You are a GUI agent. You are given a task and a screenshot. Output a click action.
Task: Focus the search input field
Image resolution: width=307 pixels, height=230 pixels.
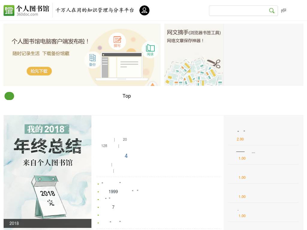(239, 10)
